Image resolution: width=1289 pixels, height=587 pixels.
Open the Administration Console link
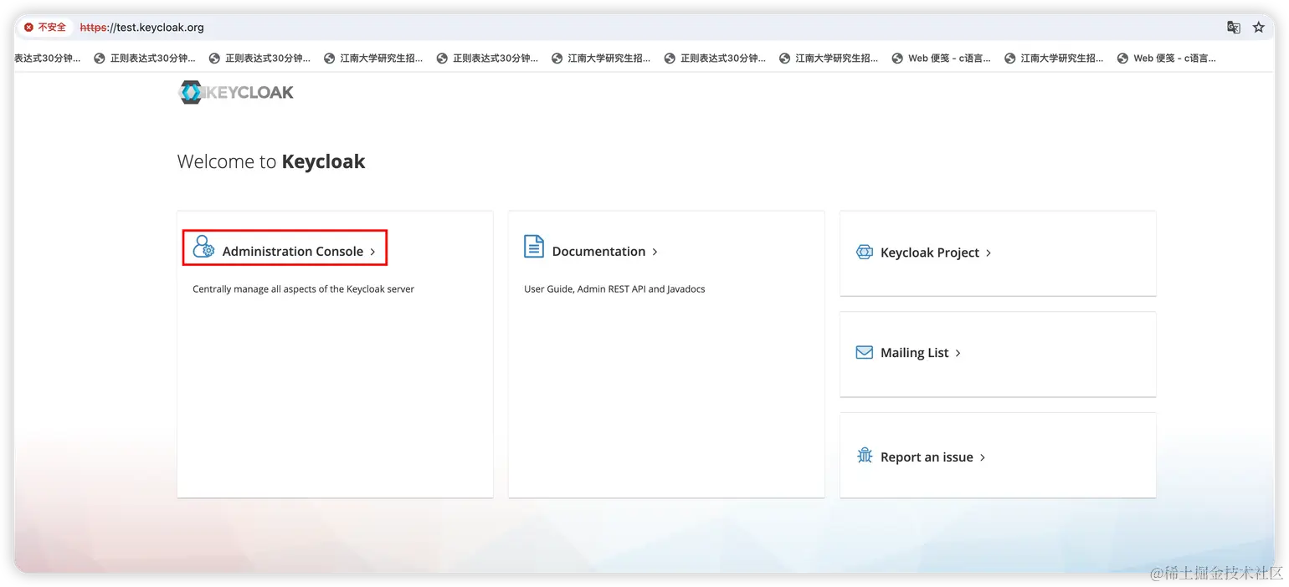pos(293,251)
